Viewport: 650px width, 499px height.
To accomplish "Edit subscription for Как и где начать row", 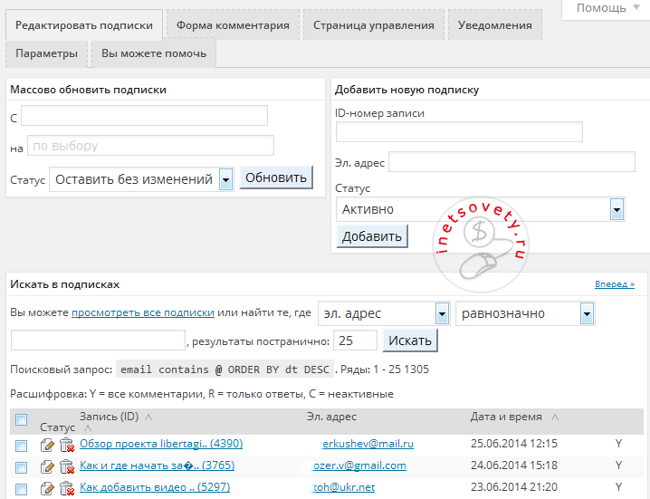I will click(x=47, y=466).
